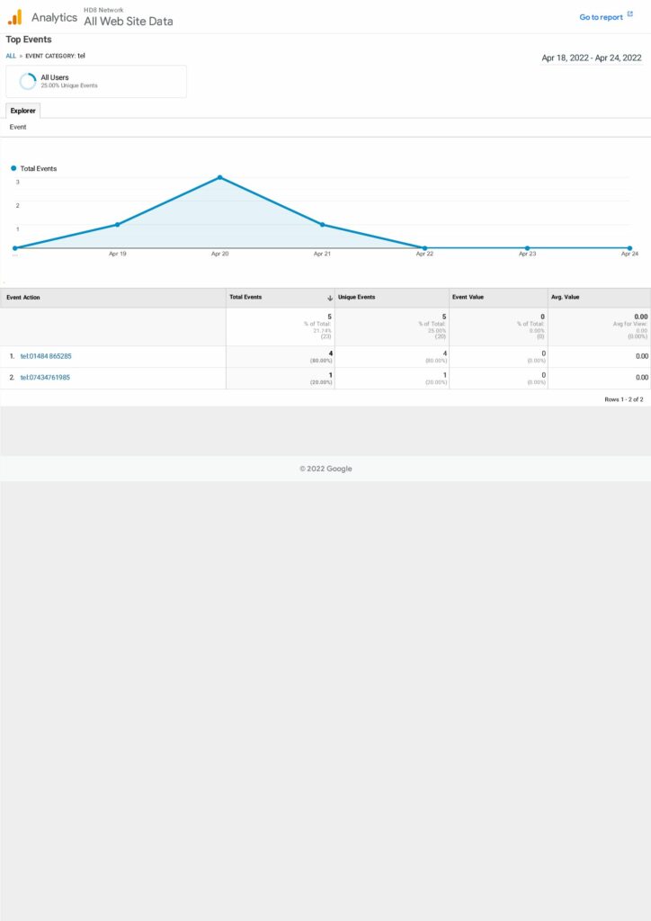651x921 pixels.
Task: Open the tel:01484 865285 event action
Action: [x=46, y=356]
